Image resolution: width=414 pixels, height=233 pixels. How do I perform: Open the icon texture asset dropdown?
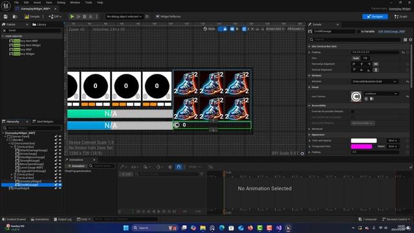tap(380, 94)
